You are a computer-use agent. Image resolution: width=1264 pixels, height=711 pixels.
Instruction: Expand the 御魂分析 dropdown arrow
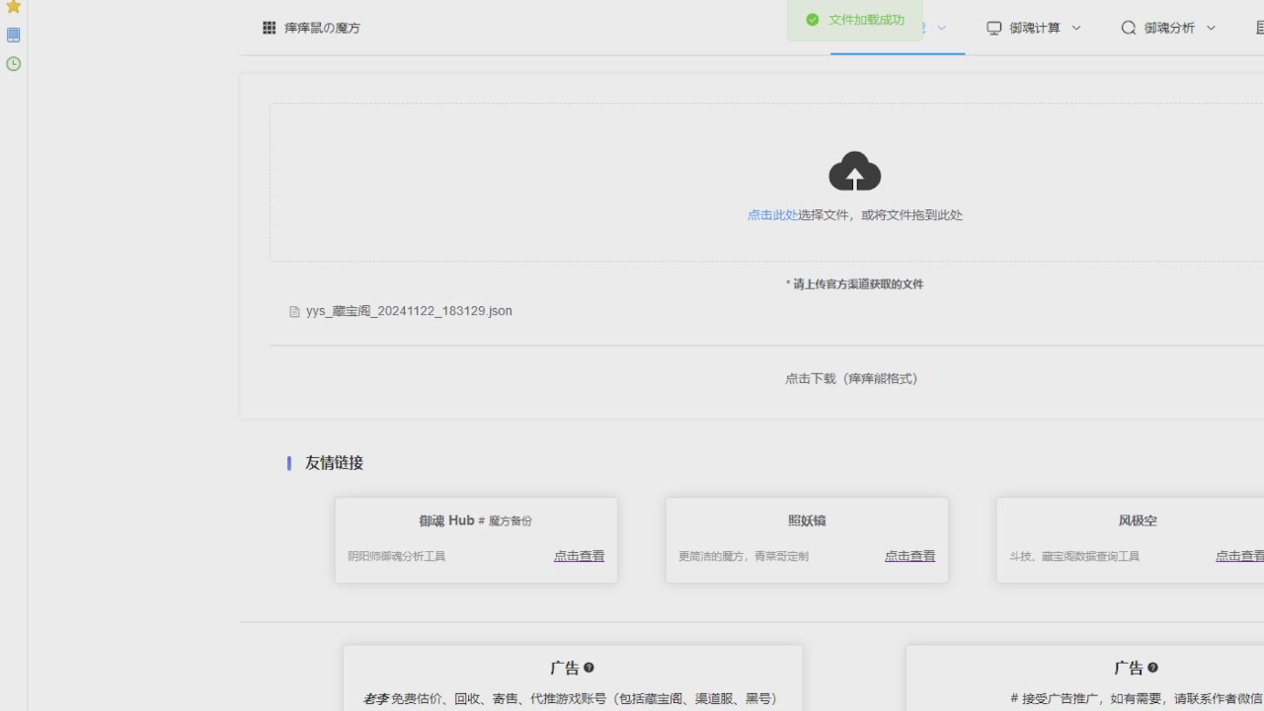point(1211,28)
